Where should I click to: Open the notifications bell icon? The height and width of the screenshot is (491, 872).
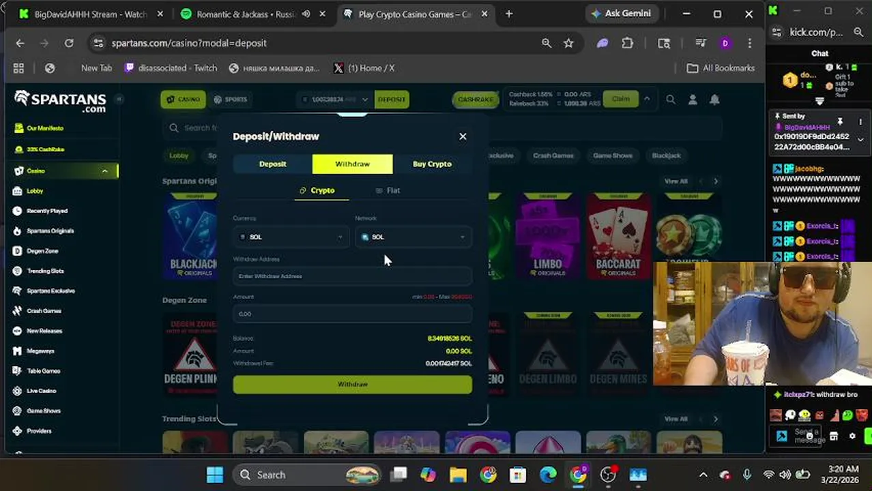(714, 100)
